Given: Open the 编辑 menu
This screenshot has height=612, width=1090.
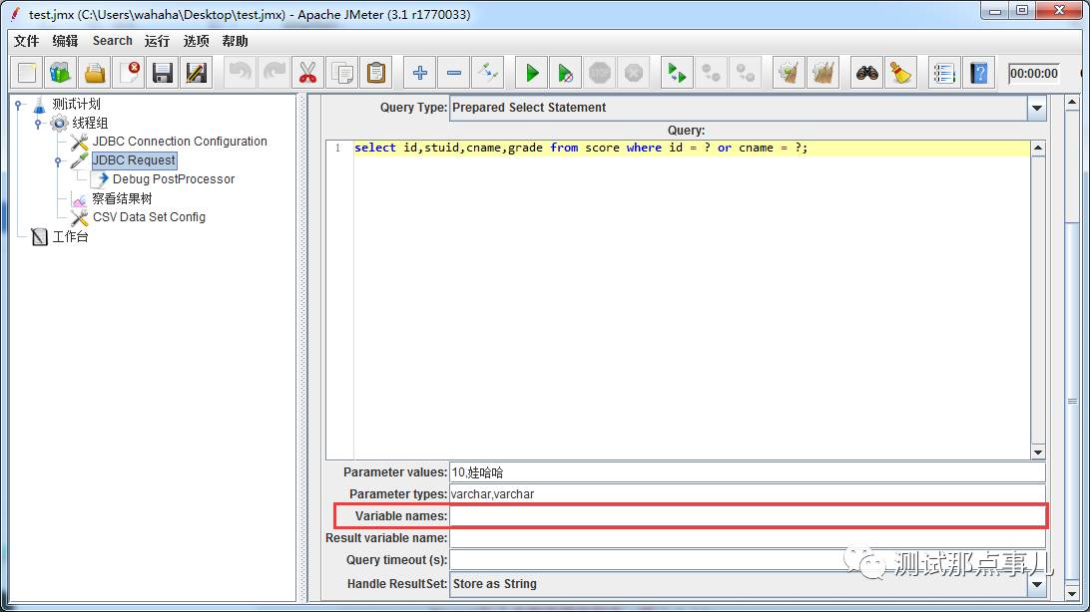Looking at the screenshot, I should [x=65, y=41].
